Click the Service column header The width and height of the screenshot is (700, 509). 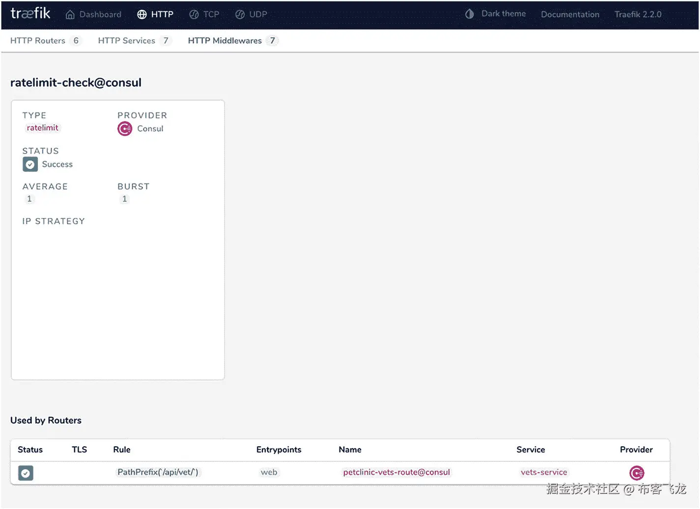click(x=531, y=450)
